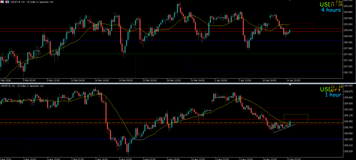Image resolution: width=356 pixels, height=160 pixels.
Task: Click the blue "4 hours" timeframe label
Action: (x=331, y=10)
